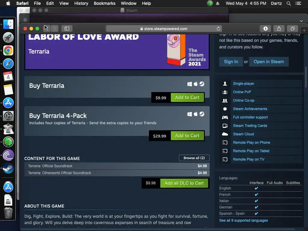Image resolution: width=308 pixels, height=231 pixels.
Task: Open System Preferences gear in Dock
Action: click(8, 116)
